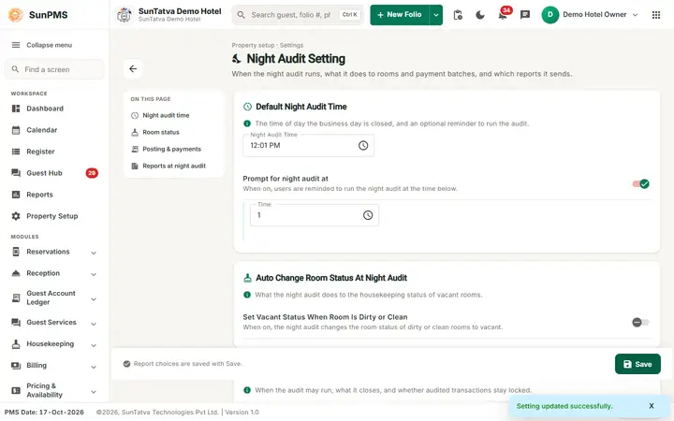The image size is (674, 421).
Task: Click the Settings breadcrumb text
Action: [x=291, y=45]
